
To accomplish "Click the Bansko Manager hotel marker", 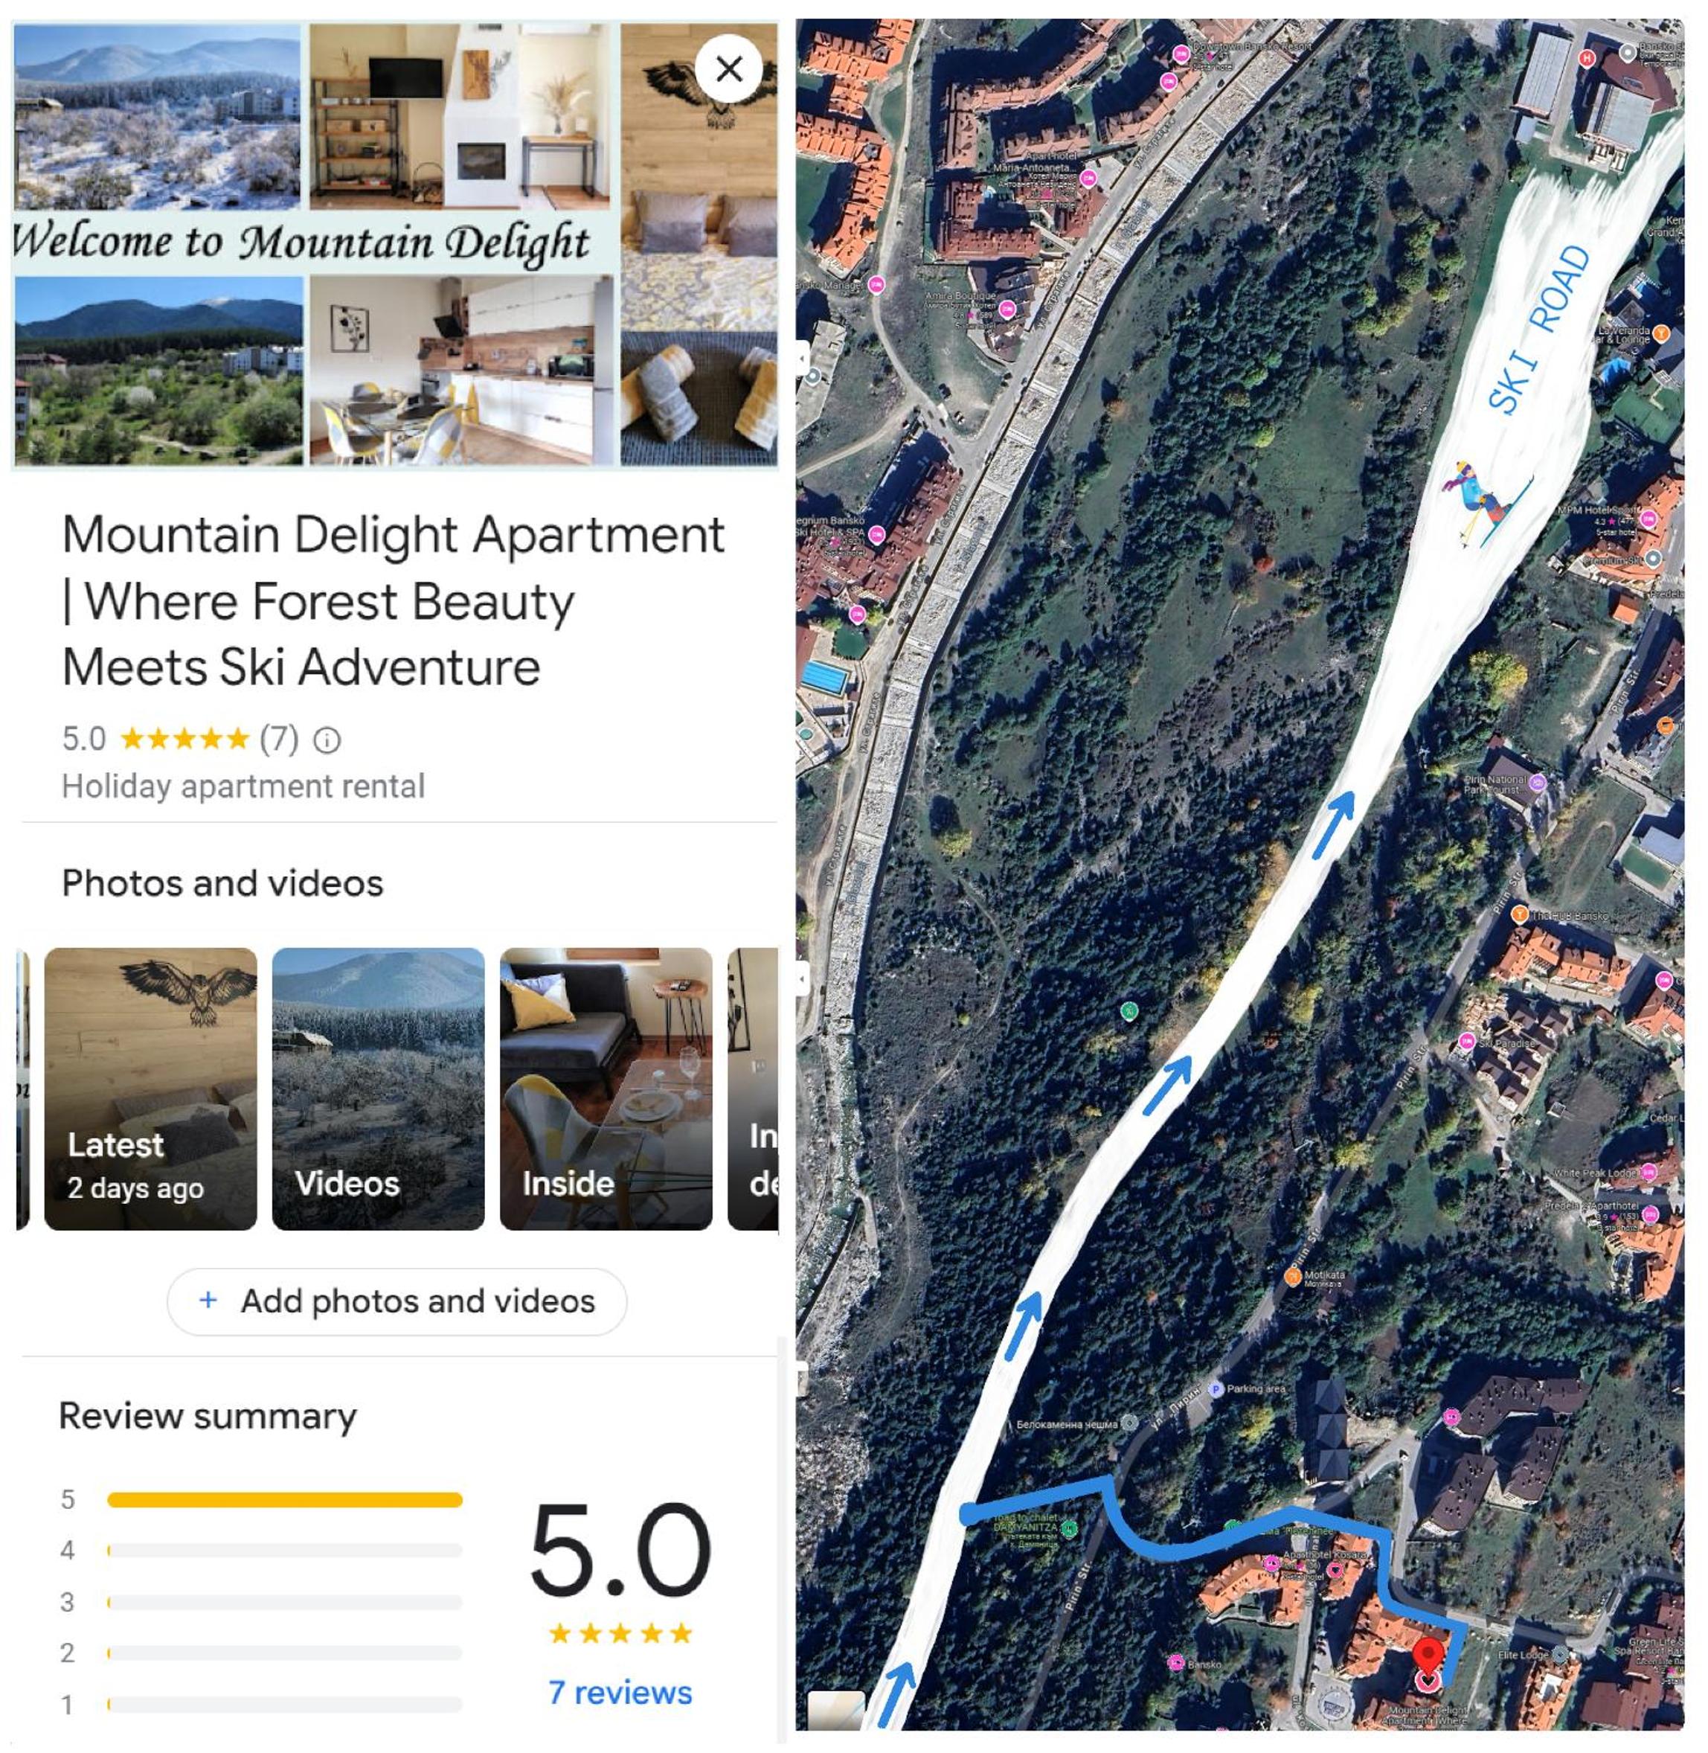I will coord(876,284).
